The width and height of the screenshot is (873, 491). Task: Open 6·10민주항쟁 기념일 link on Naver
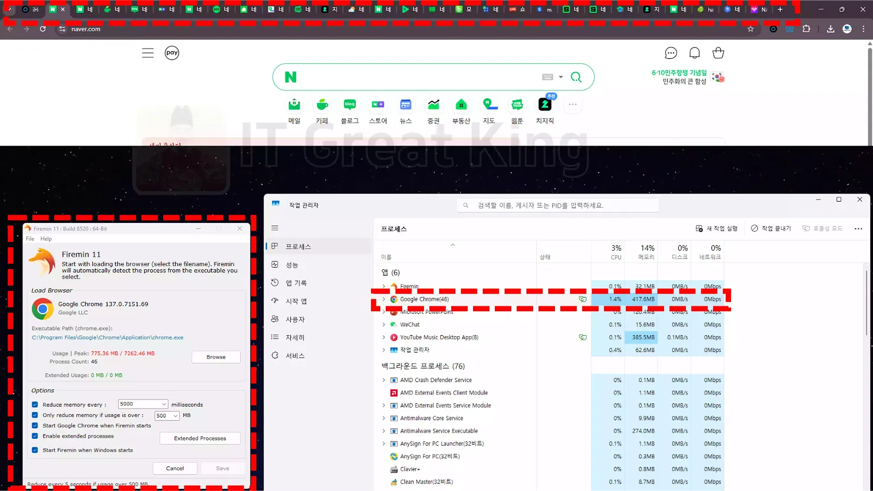679,72
